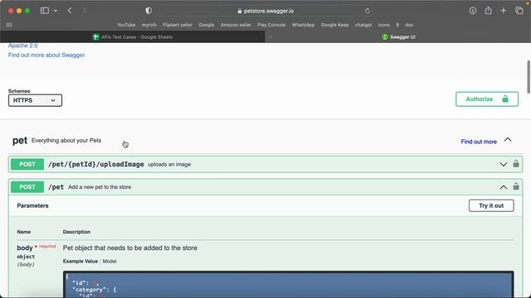Reload the page with refresh icon
The height and width of the screenshot is (298, 531).
tap(368, 11)
